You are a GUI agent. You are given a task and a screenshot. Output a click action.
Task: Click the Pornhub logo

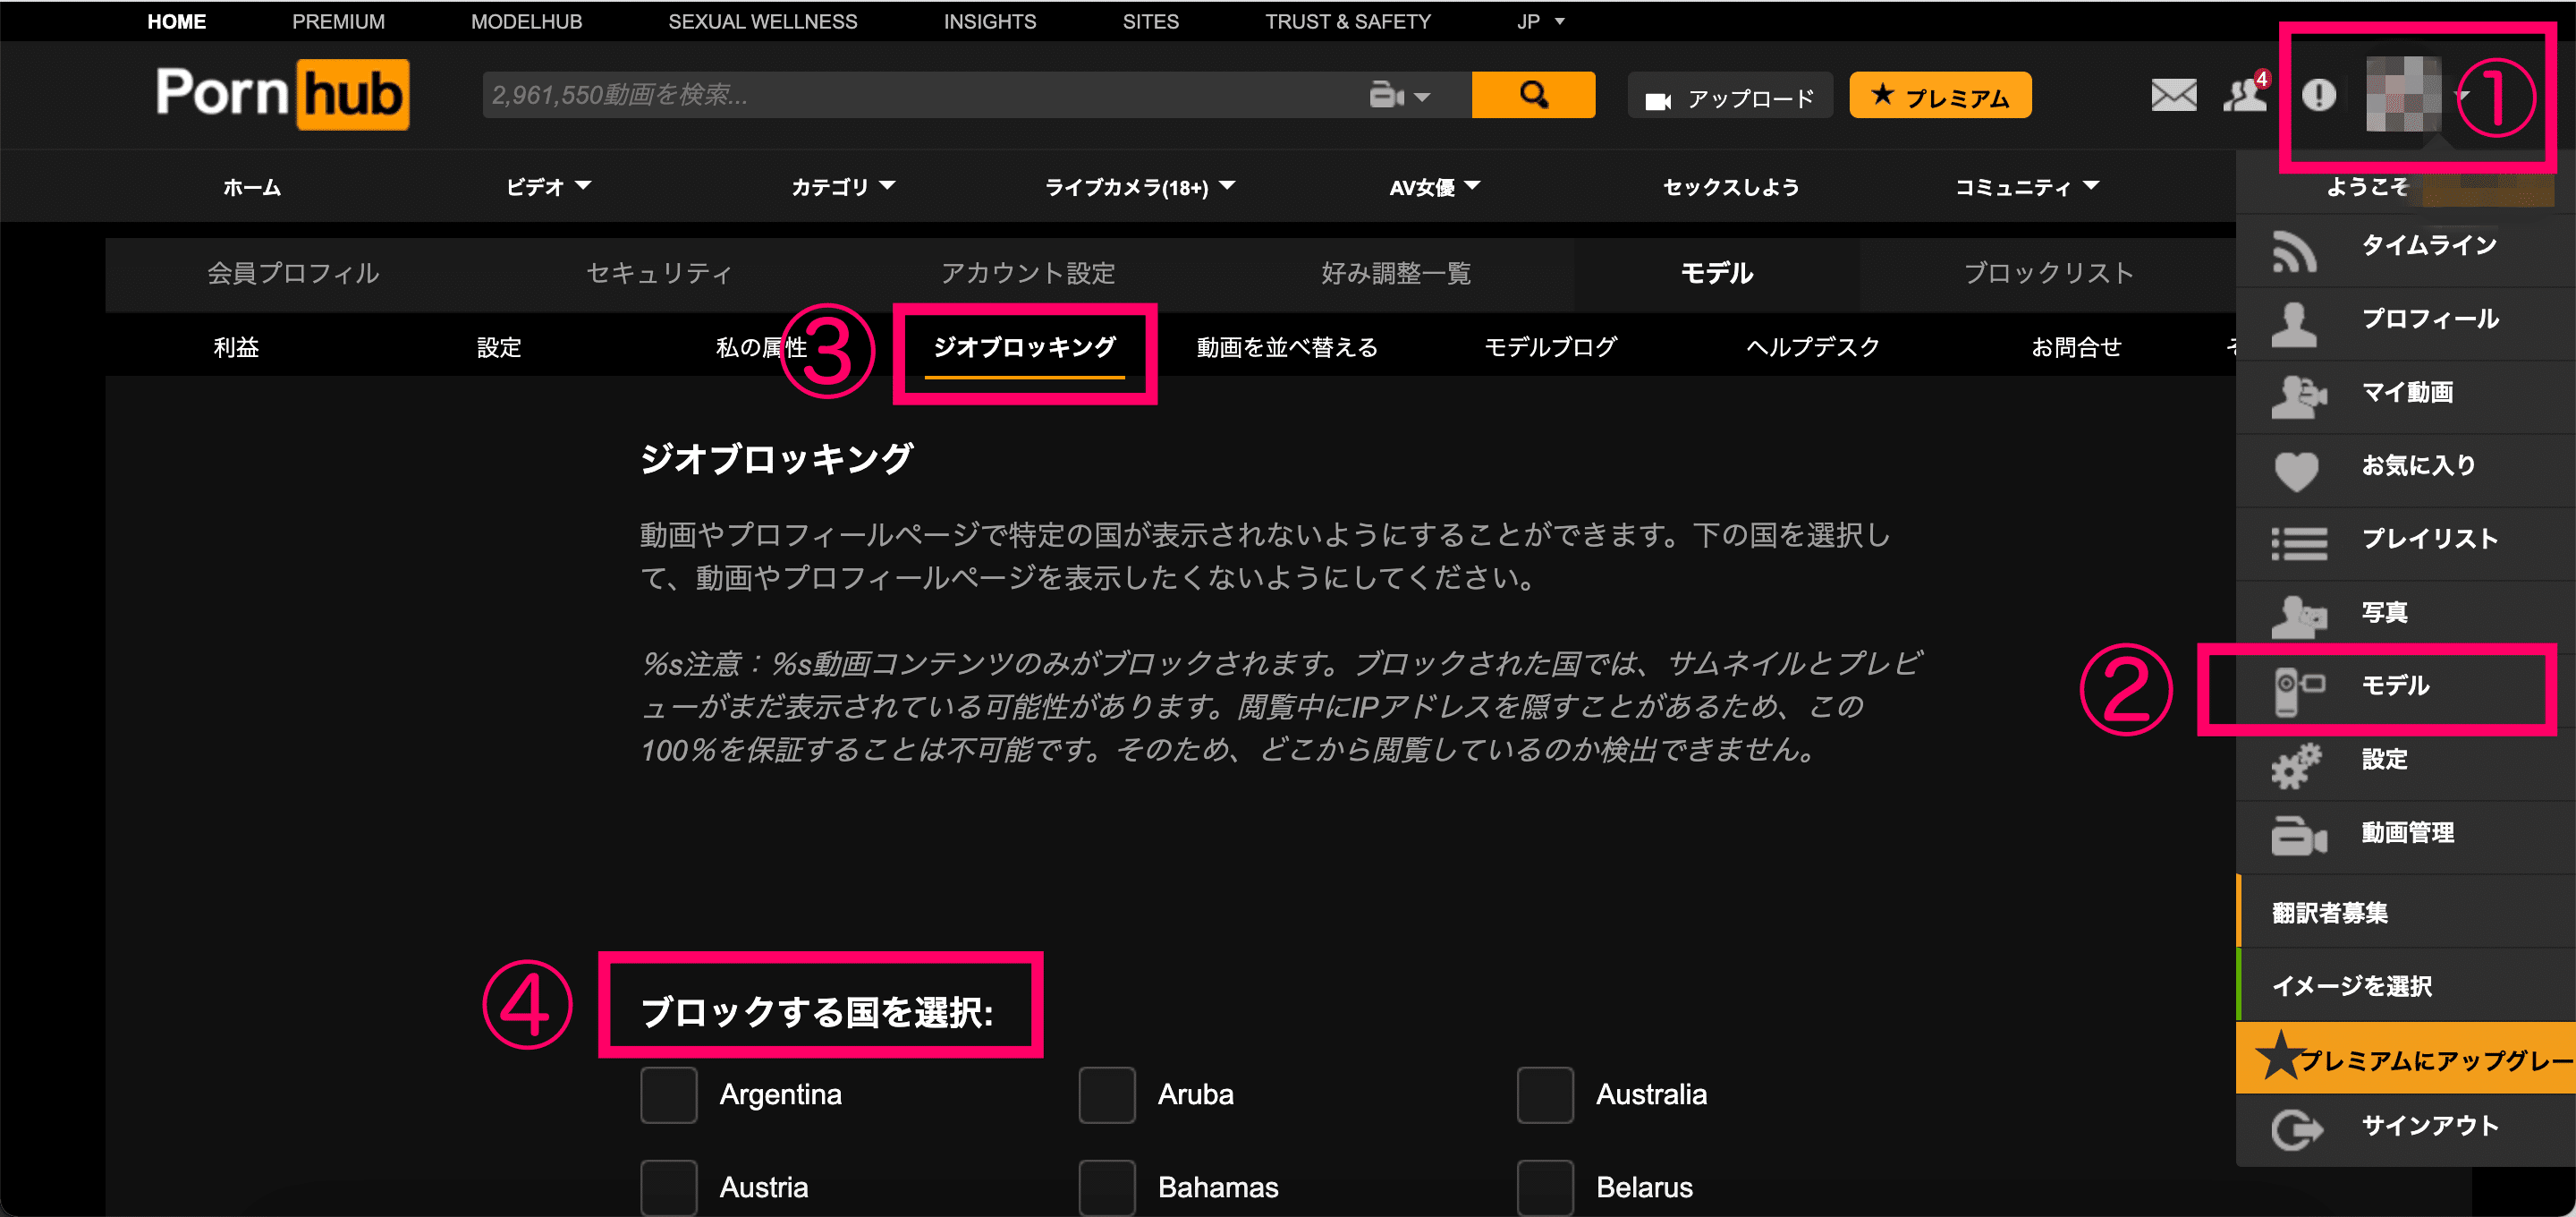coord(282,94)
